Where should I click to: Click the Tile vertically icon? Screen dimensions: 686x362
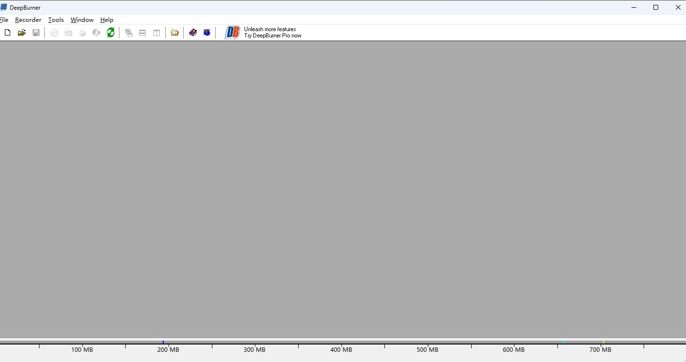pos(157,33)
